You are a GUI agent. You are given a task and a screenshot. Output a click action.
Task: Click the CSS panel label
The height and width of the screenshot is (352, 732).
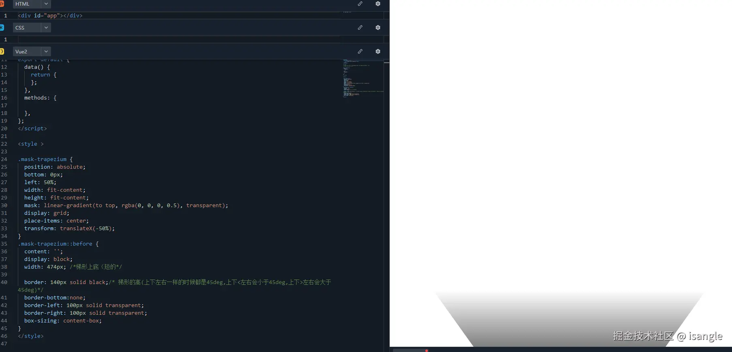pos(20,28)
